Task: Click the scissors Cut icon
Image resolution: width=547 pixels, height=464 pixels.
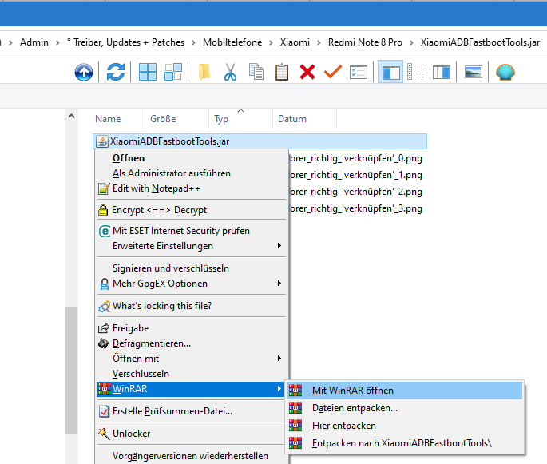Action: tap(230, 72)
